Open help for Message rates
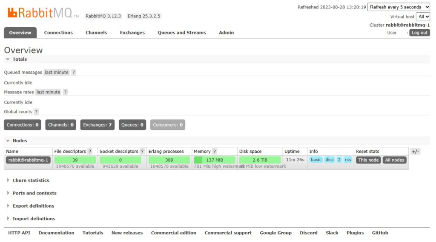Viewport: 436px width, 242px height. pos(65,92)
